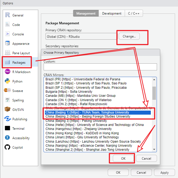Select the R Markdown icon
This screenshot has width=178, height=178.
point(8,72)
